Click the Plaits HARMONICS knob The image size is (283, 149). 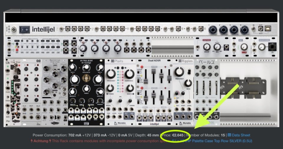click(x=129, y=74)
